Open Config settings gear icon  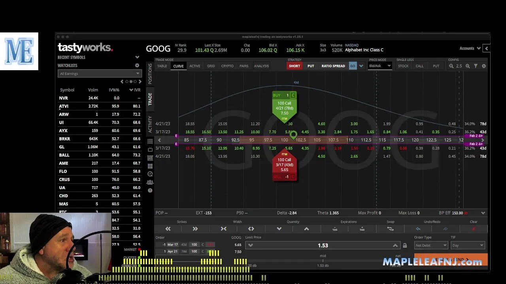[x=484, y=66]
